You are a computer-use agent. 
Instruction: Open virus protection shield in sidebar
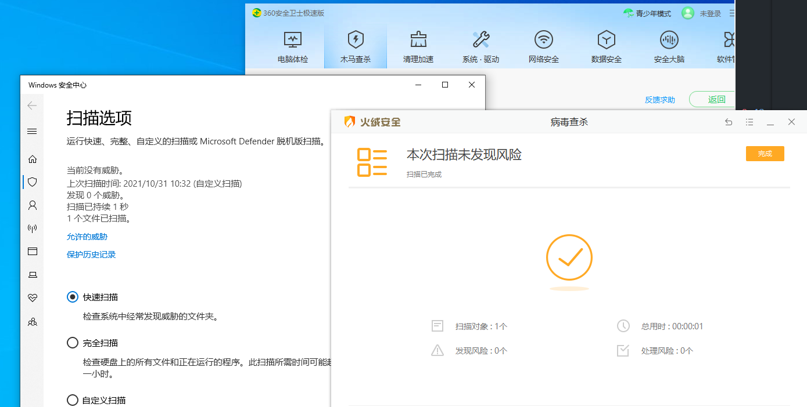(x=33, y=182)
